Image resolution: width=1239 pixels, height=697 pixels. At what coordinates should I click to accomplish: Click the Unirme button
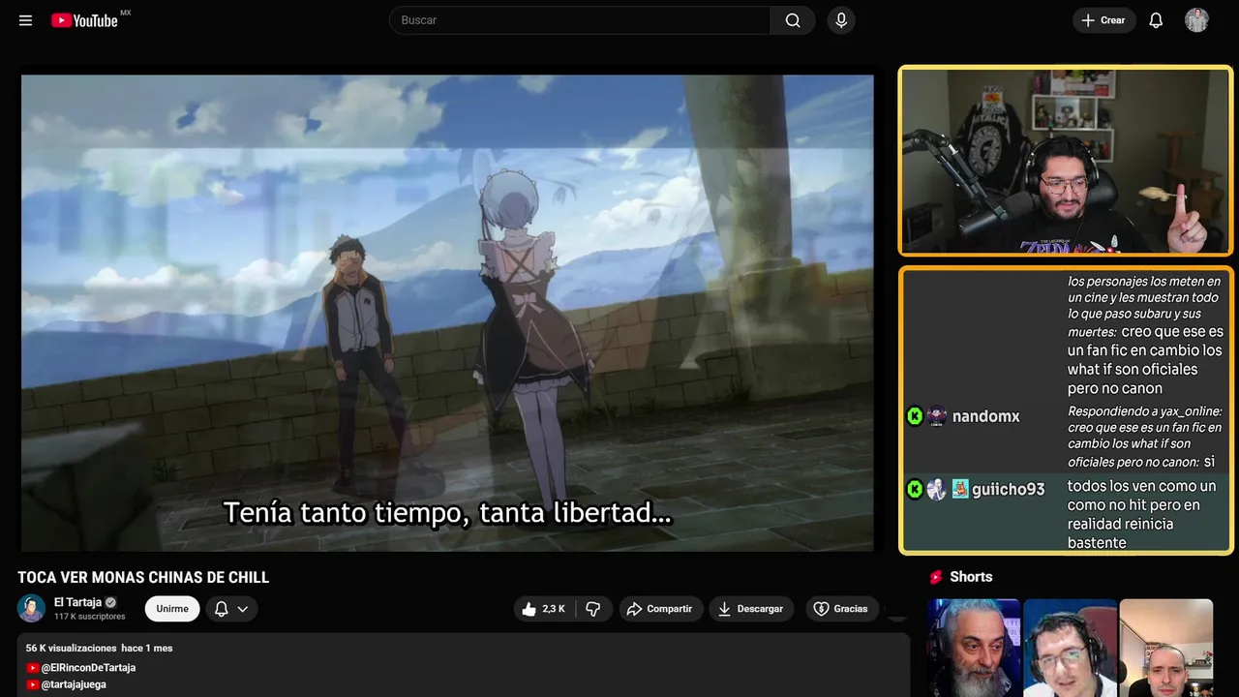(172, 609)
